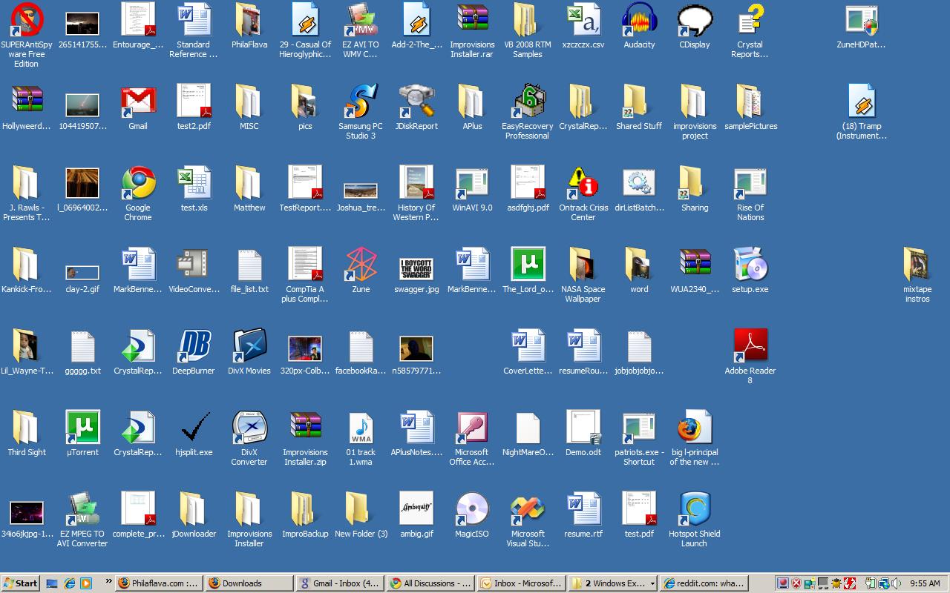
Task: Launch Internet Explorer from Quick Launch
Action: (x=69, y=583)
